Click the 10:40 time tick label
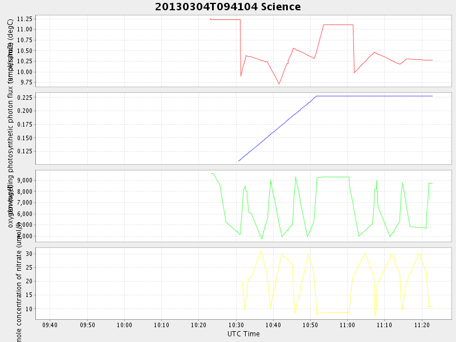 [273, 325]
